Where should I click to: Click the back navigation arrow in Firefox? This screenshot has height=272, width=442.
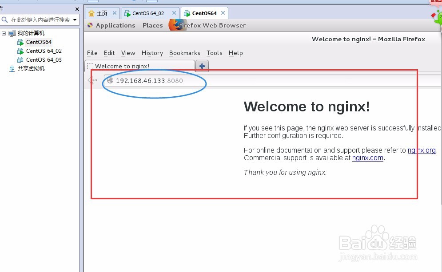pos(92,81)
